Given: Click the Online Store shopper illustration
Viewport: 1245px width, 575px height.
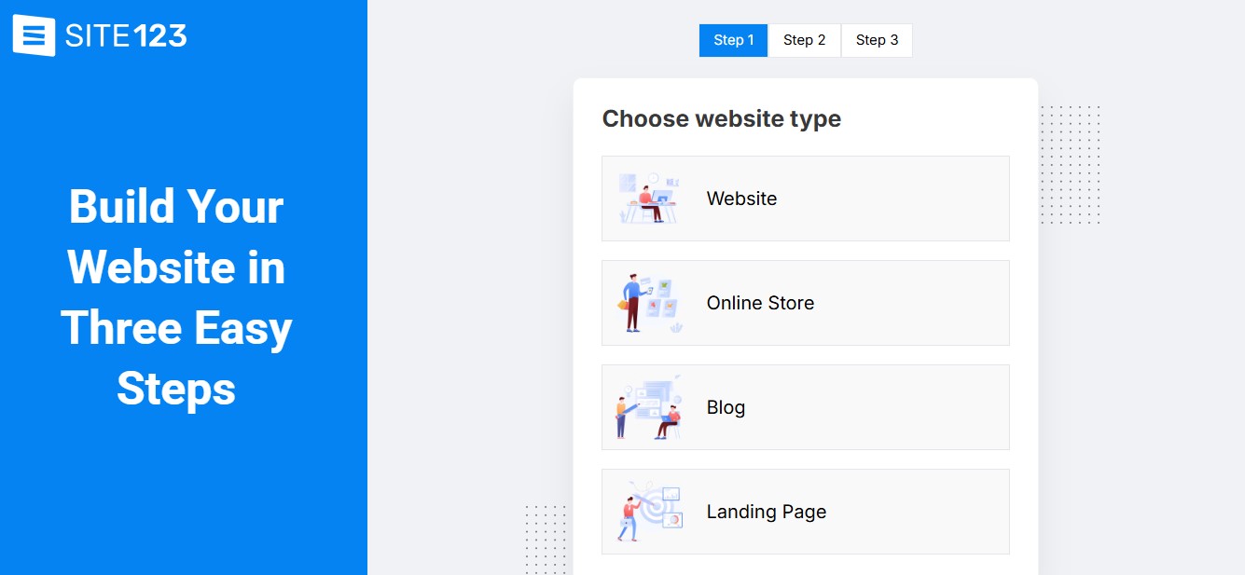Looking at the screenshot, I should (649, 303).
